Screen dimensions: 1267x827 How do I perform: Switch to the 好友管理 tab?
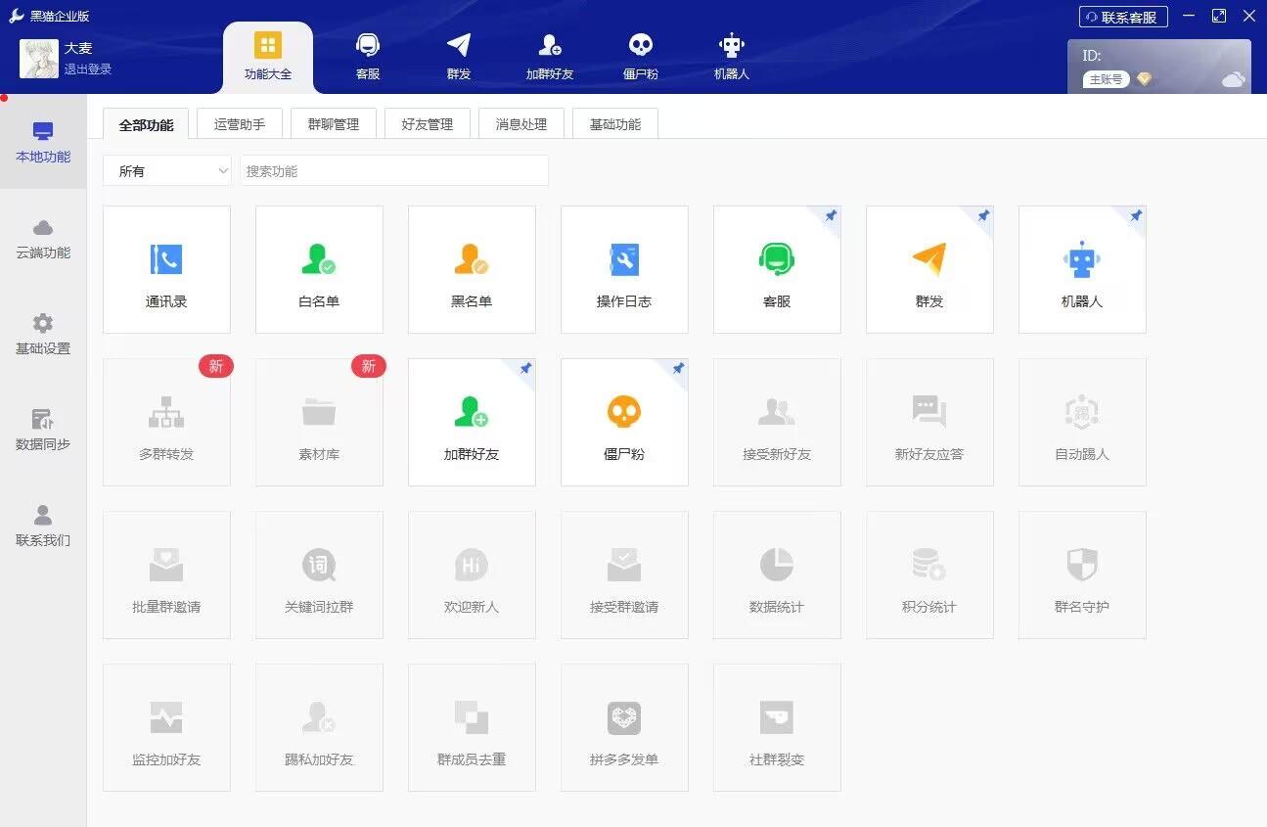pos(428,123)
